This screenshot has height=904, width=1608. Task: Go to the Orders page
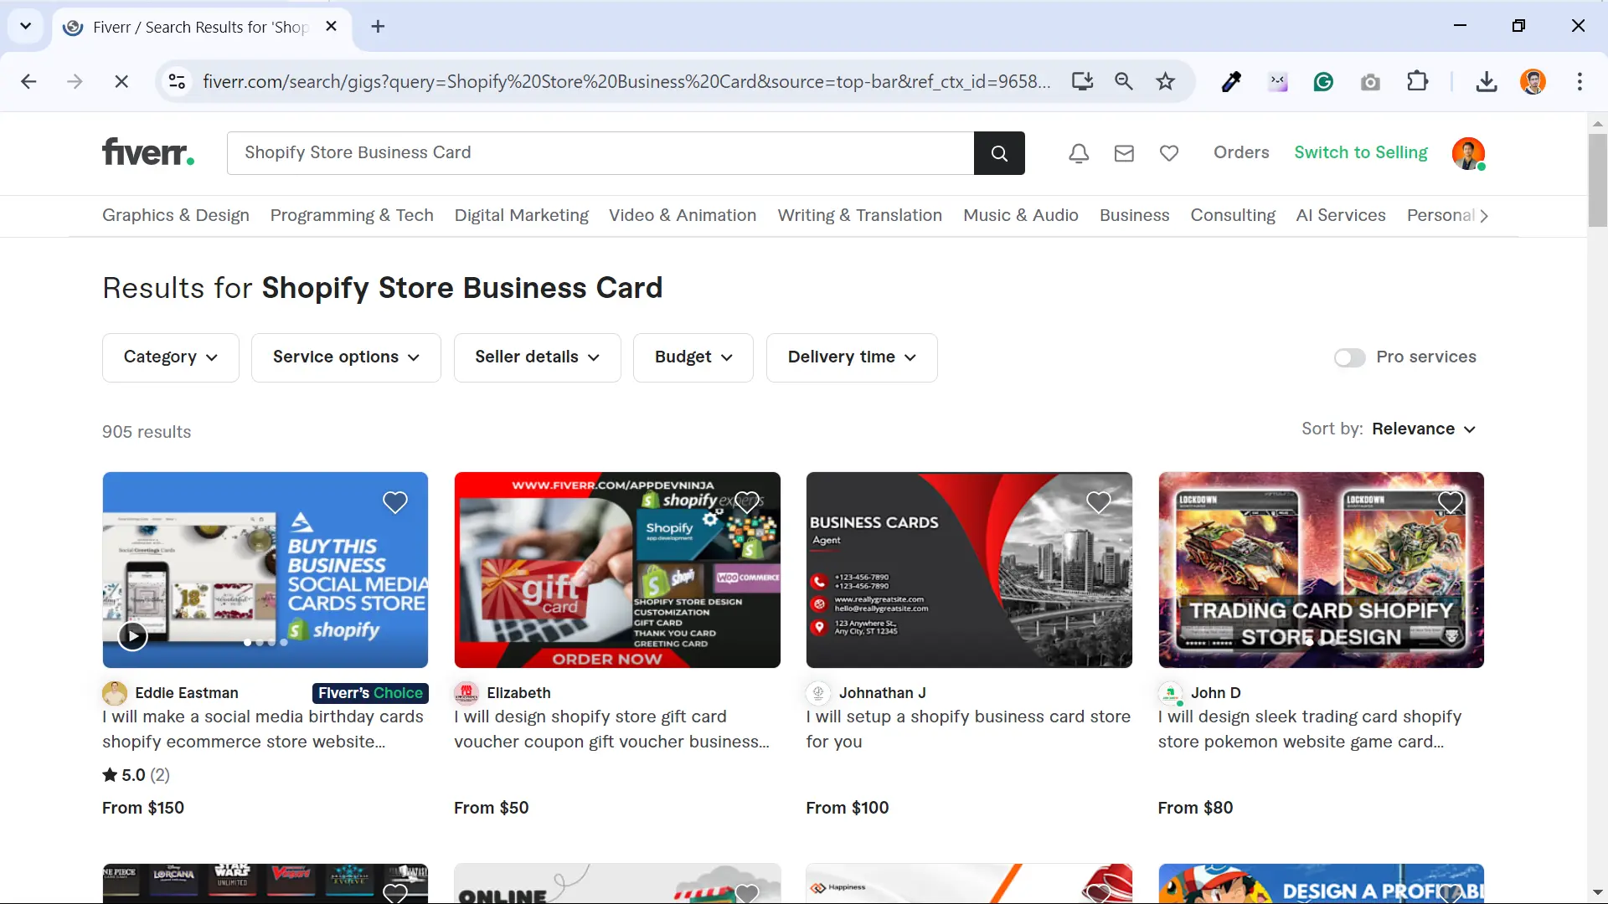pos(1241,152)
